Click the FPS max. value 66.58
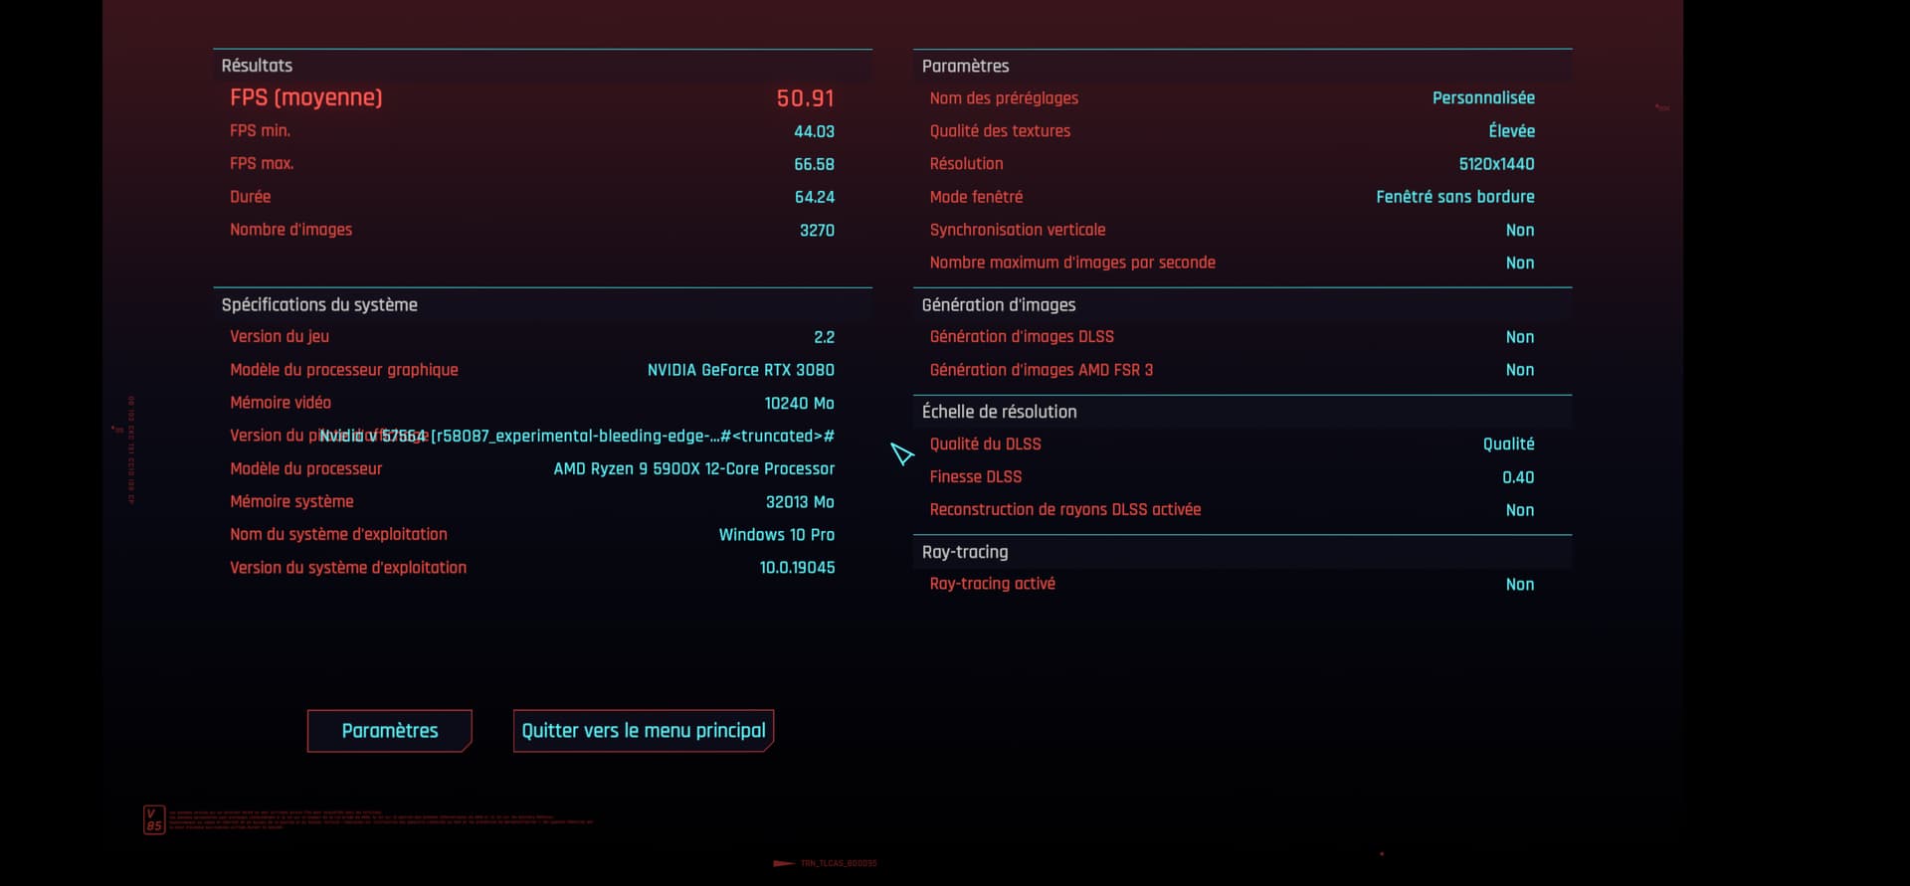Image resolution: width=1910 pixels, height=886 pixels. pyautogui.click(x=813, y=164)
